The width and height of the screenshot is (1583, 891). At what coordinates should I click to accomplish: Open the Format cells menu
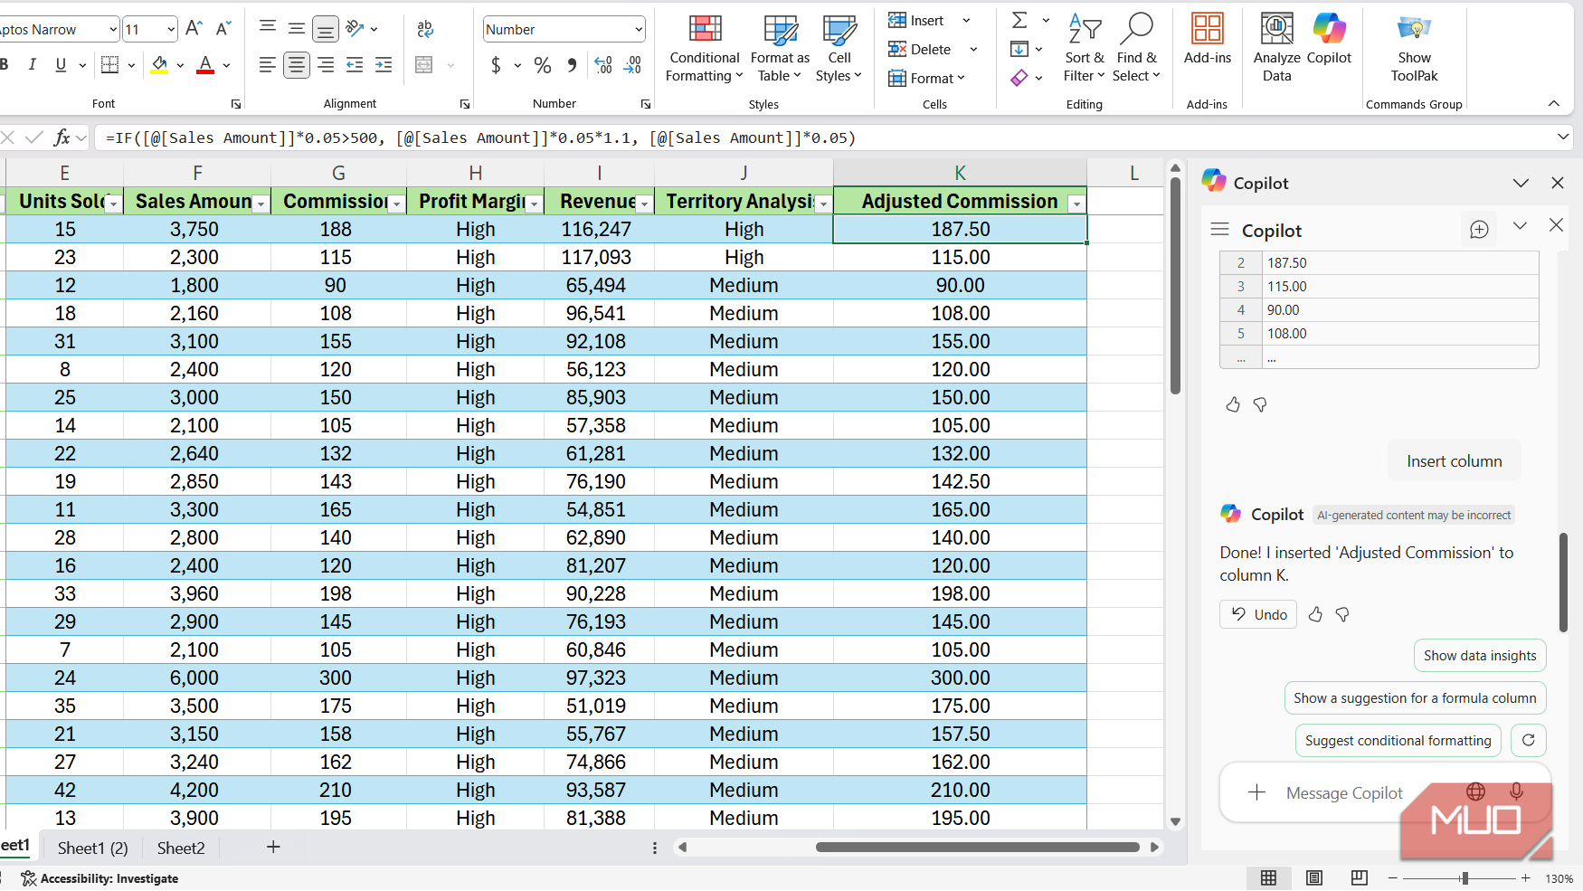(927, 78)
